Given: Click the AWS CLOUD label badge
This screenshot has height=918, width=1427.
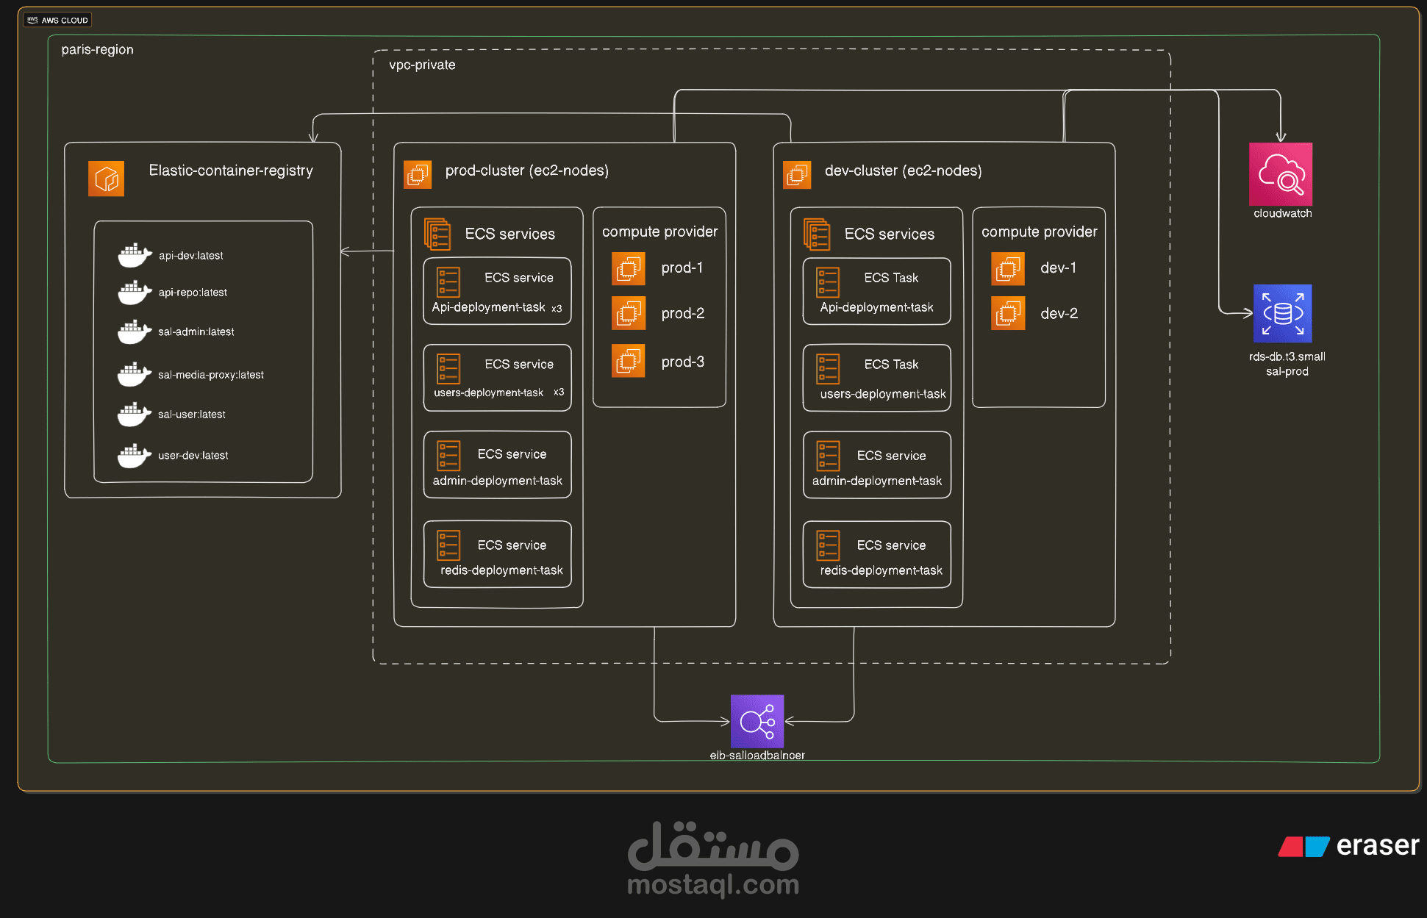Looking at the screenshot, I should point(57,20).
